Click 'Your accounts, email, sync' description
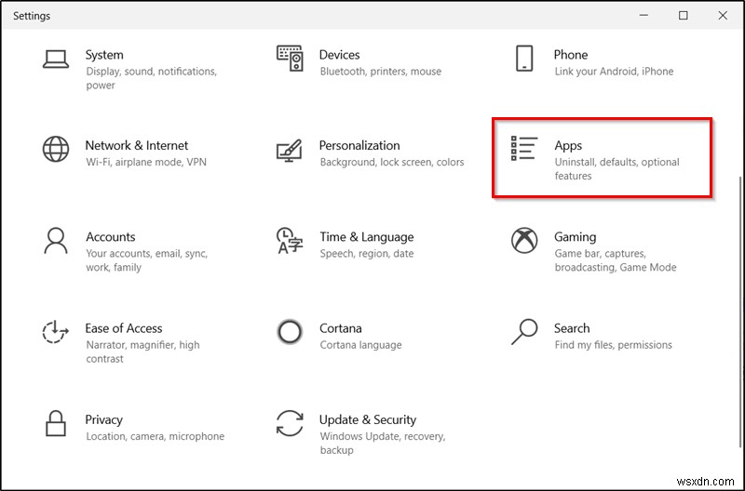This screenshot has width=745, height=491. (147, 260)
